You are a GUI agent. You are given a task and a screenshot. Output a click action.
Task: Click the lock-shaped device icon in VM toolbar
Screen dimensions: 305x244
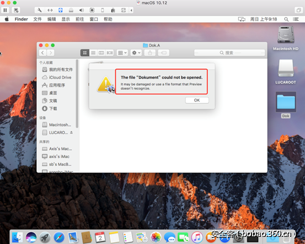click(x=113, y=10)
